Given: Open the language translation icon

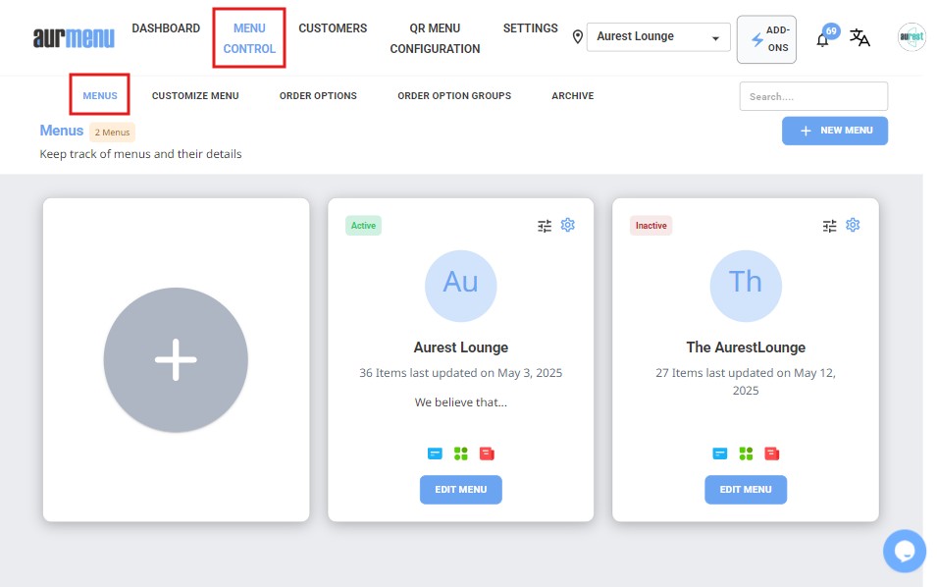Looking at the screenshot, I should point(859,38).
